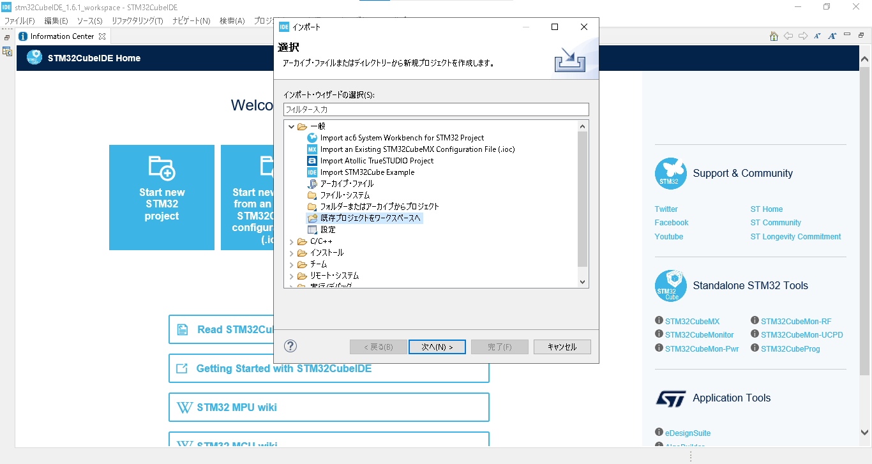This screenshot has height=464, width=872.
Task: Click the STM32CubeIDE Home logo icon
Action: tap(34, 57)
